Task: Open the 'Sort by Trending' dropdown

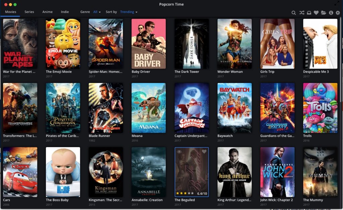Action: pyautogui.click(x=128, y=12)
